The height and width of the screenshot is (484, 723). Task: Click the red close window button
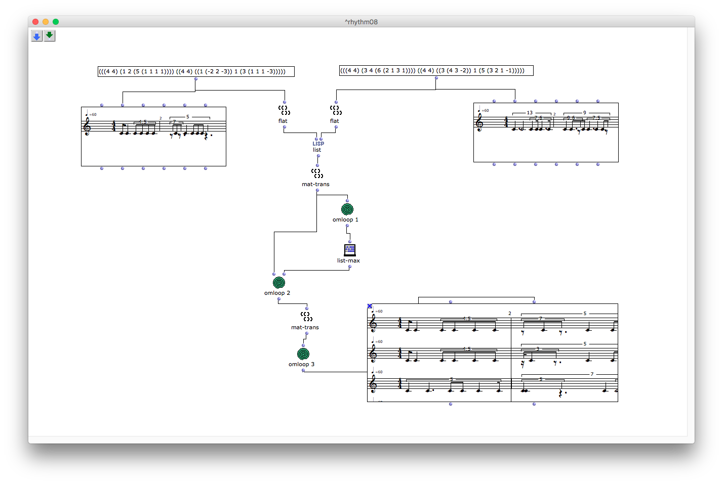[x=35, y=22]
